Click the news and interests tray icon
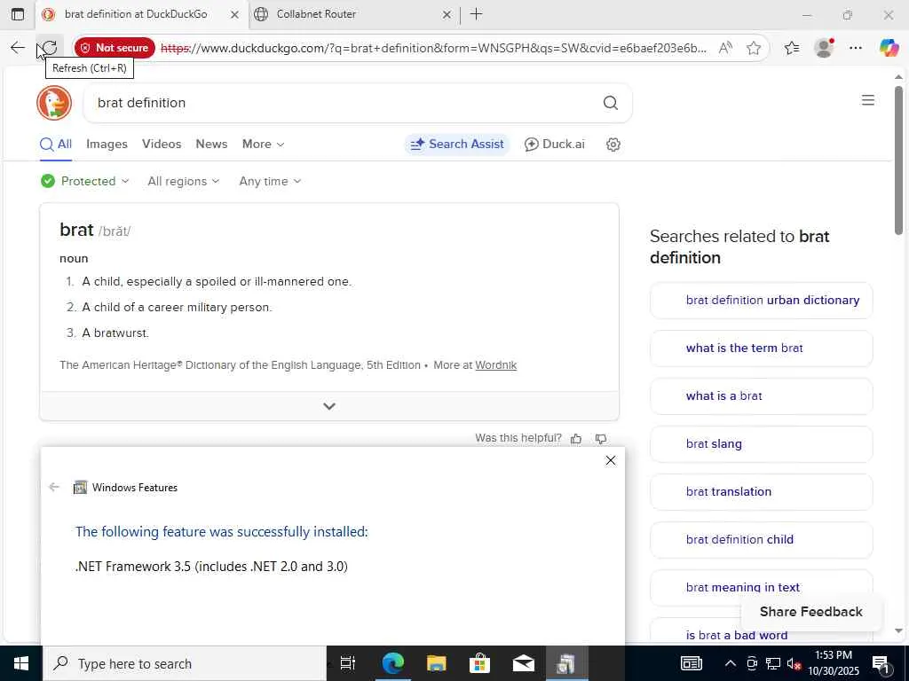Image resolution: width=909 pixels, height=681 pixels. 691,663
